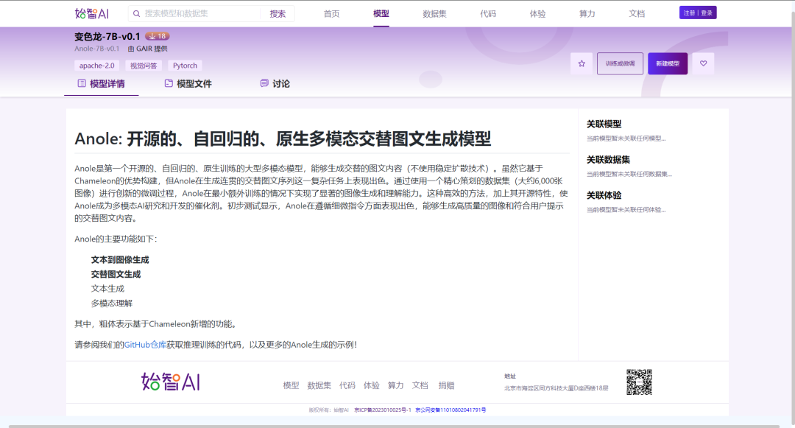This screenshot has height=428, width=795.
Task: Click footer 文档 link
Action: point(420,385)
